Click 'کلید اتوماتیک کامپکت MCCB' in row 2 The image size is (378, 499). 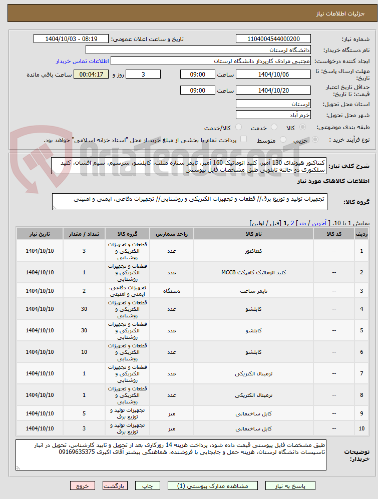253,272
